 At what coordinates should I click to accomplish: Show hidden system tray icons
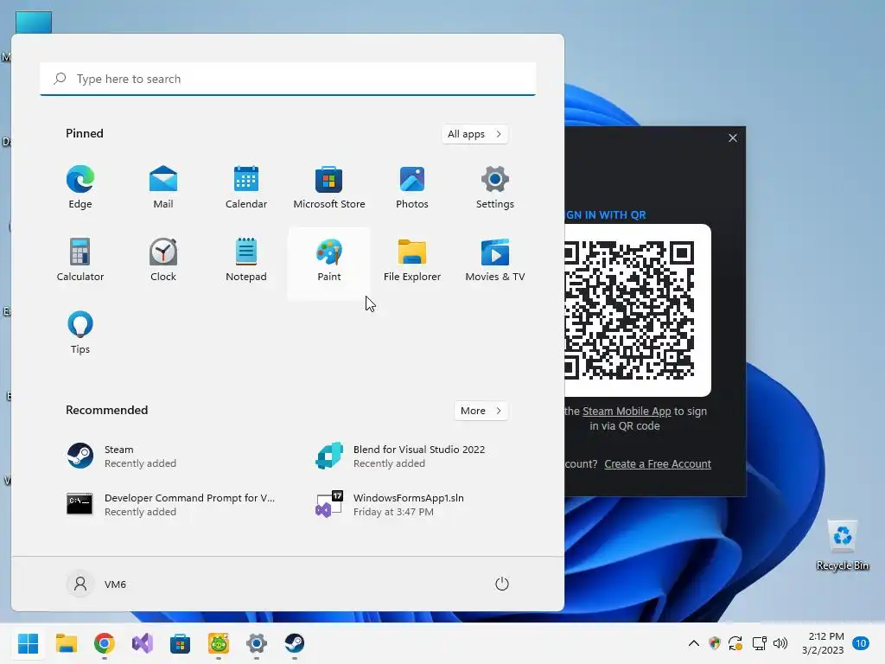pyautogui.click(x=694, y=643)
